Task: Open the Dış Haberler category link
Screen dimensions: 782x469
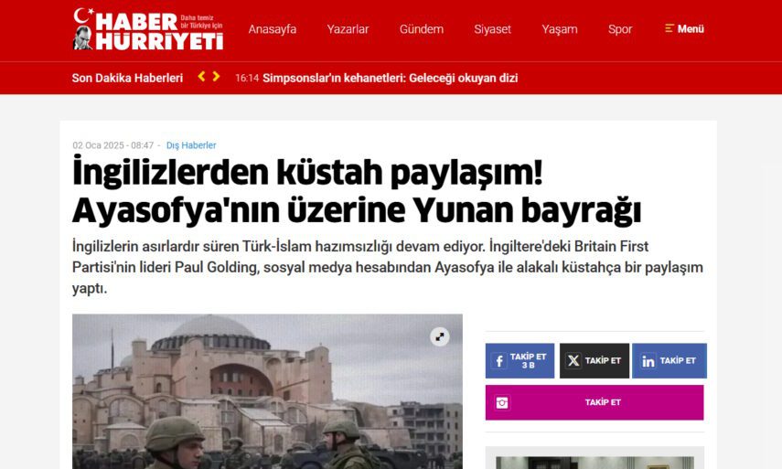Action: click(191, 145)
